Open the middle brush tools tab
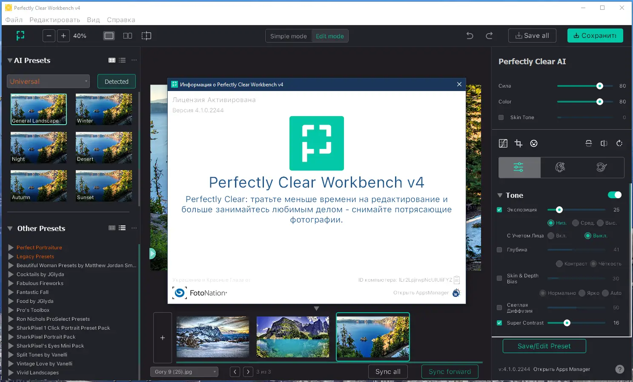The width and height of the screenshot is (633, 382). click(x=560, y=167)
